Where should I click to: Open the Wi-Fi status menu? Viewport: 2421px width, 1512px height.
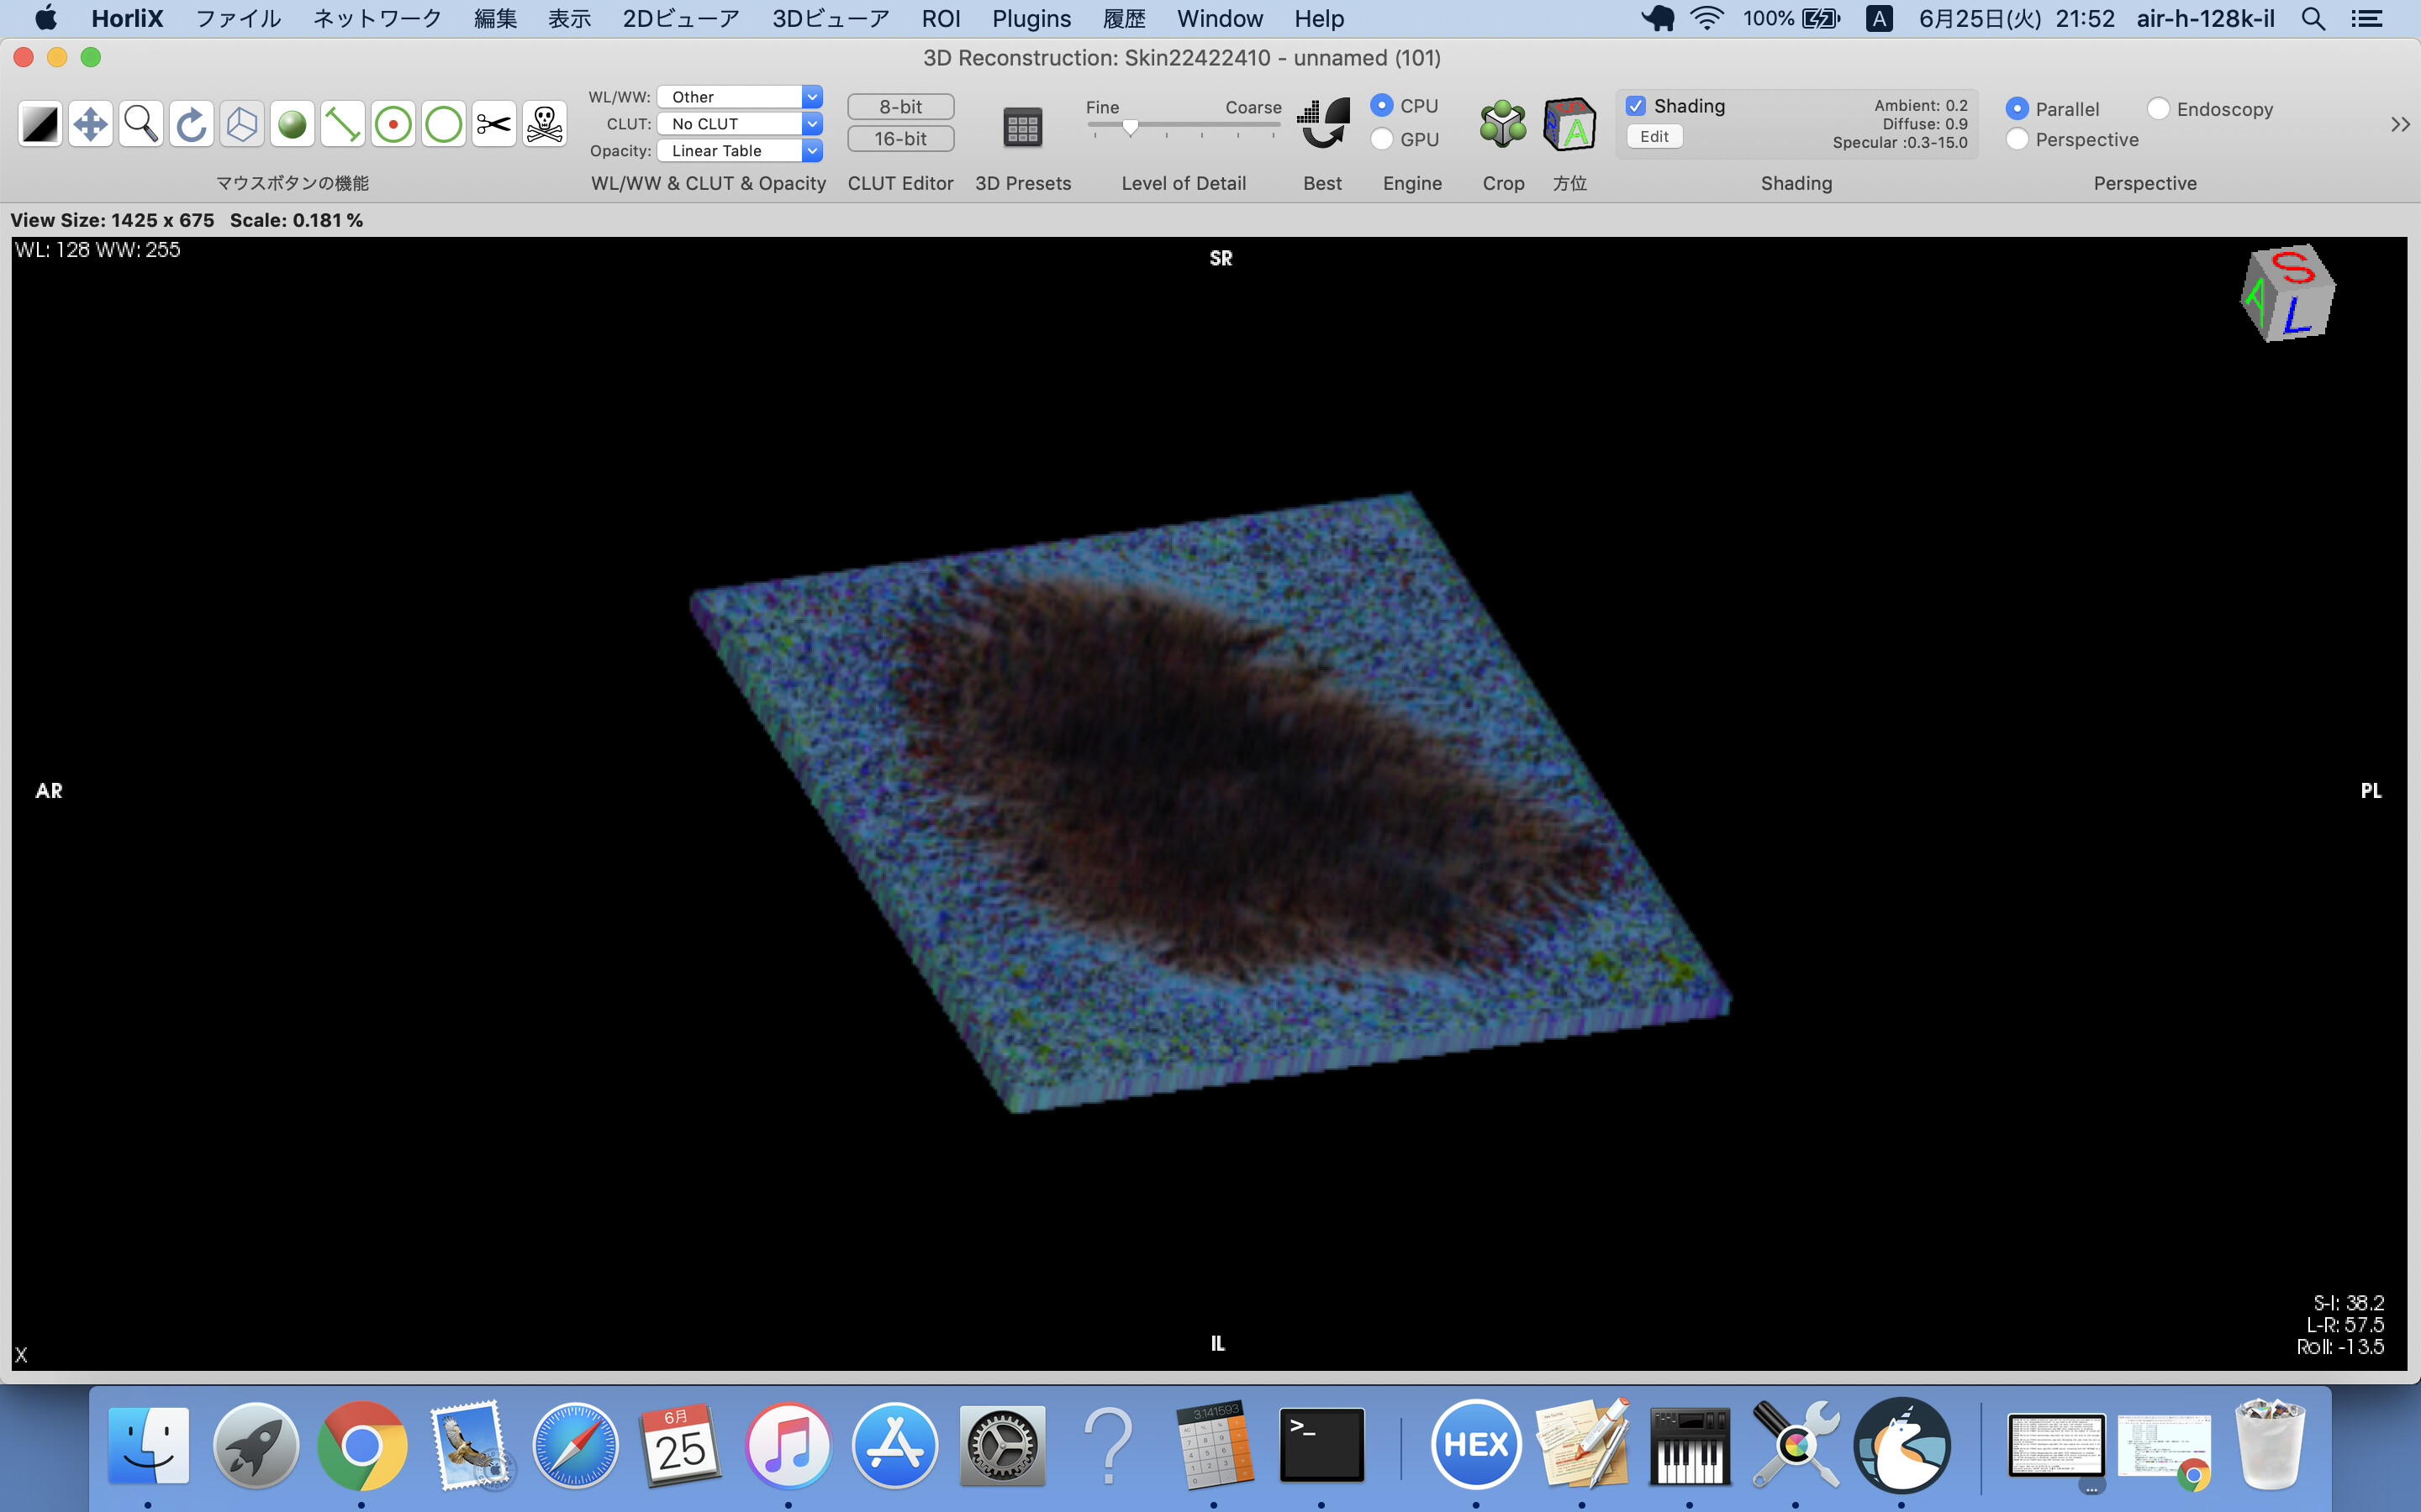click(x=1706, y=19)
